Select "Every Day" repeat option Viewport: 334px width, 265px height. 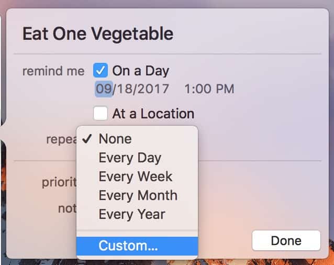pos(130,158)
